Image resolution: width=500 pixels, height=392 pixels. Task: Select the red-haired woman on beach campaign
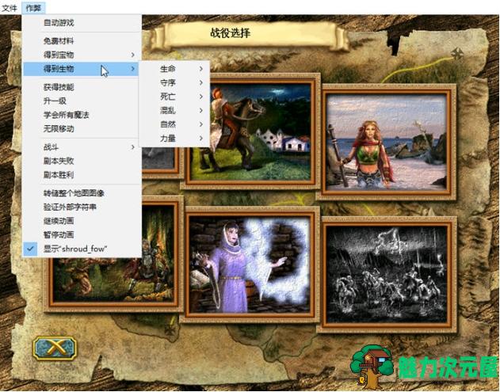pyautogui.click(x=387, y=142)
